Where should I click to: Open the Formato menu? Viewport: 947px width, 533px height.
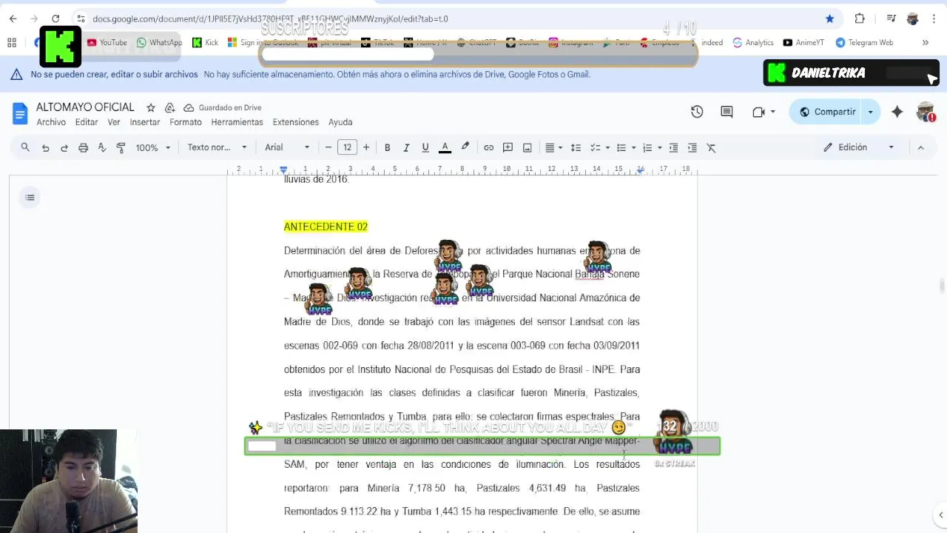pos(186,122)
